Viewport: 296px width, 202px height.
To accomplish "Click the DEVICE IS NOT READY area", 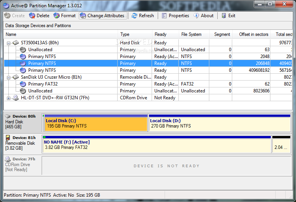I will (x=167, y=166).
